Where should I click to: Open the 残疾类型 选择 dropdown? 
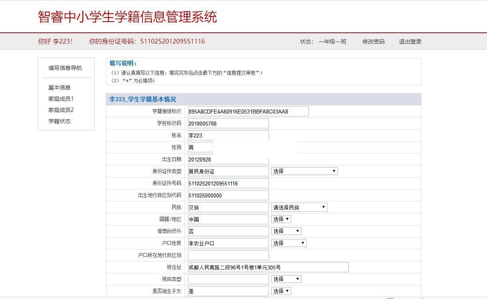(x=286, y=279)
